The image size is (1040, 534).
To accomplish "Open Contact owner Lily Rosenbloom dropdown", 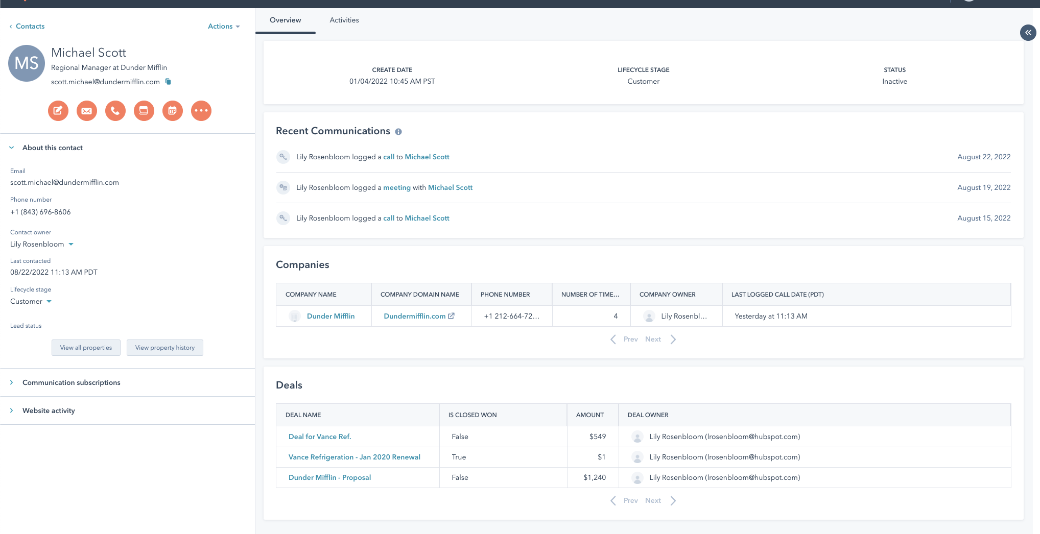I will 42,244.
